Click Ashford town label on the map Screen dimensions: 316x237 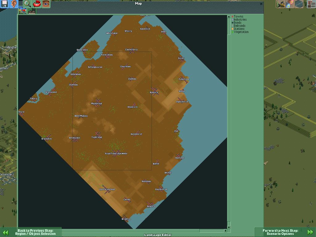coord(154,93)
